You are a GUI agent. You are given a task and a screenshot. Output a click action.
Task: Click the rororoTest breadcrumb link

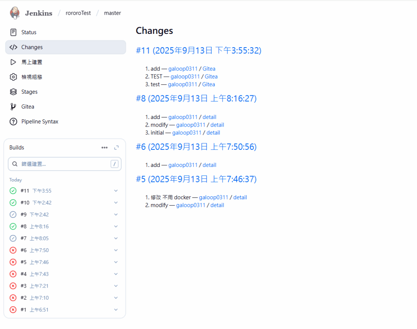(x=78, y=13)
